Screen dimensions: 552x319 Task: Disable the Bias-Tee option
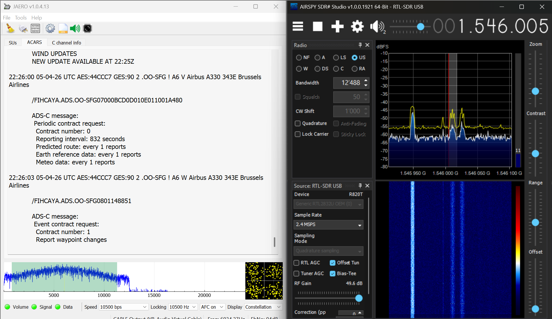(333, 273)
